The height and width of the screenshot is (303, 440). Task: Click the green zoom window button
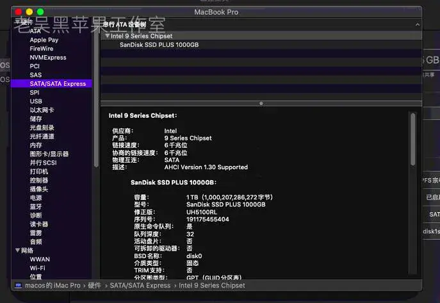click(x=40, y=12)
